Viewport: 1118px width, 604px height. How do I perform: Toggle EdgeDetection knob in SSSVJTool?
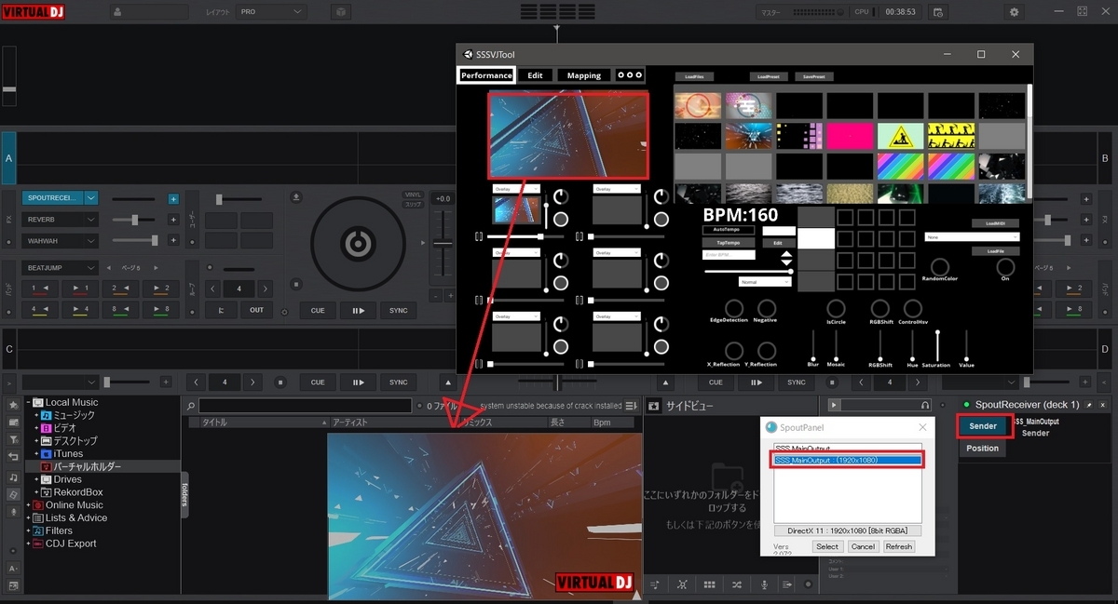(x=734, y=308)
